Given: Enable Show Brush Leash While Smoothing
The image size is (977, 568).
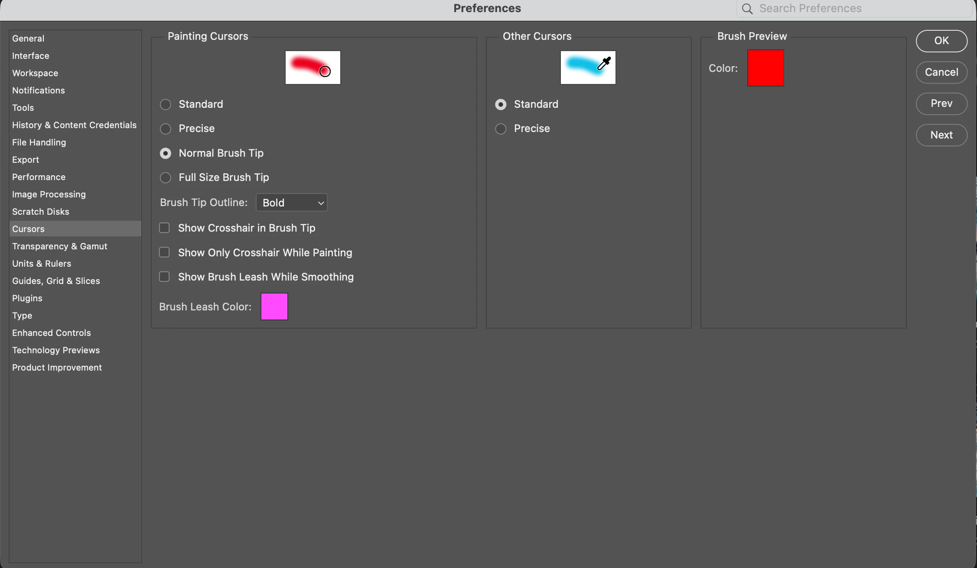Looking at the screenshot, I should coord(164,277).
